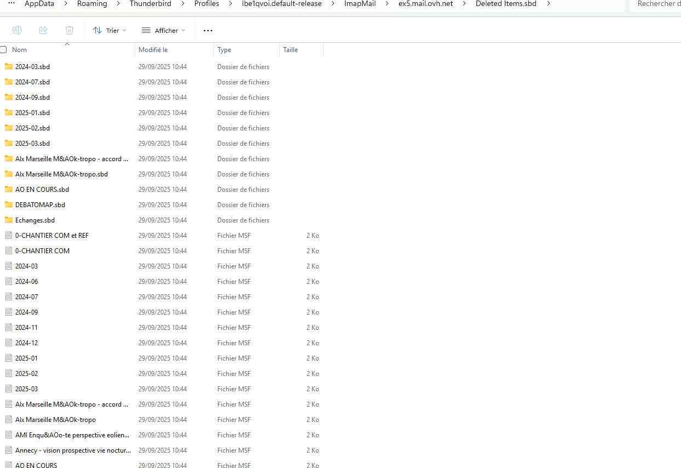Open the Trier sort dropdown
This screenshot has width=681, height=468.
[x=109, y=31]
